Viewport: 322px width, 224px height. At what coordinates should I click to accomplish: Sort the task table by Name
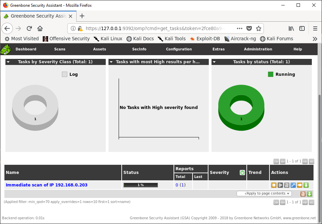click(x=12, y=173)
